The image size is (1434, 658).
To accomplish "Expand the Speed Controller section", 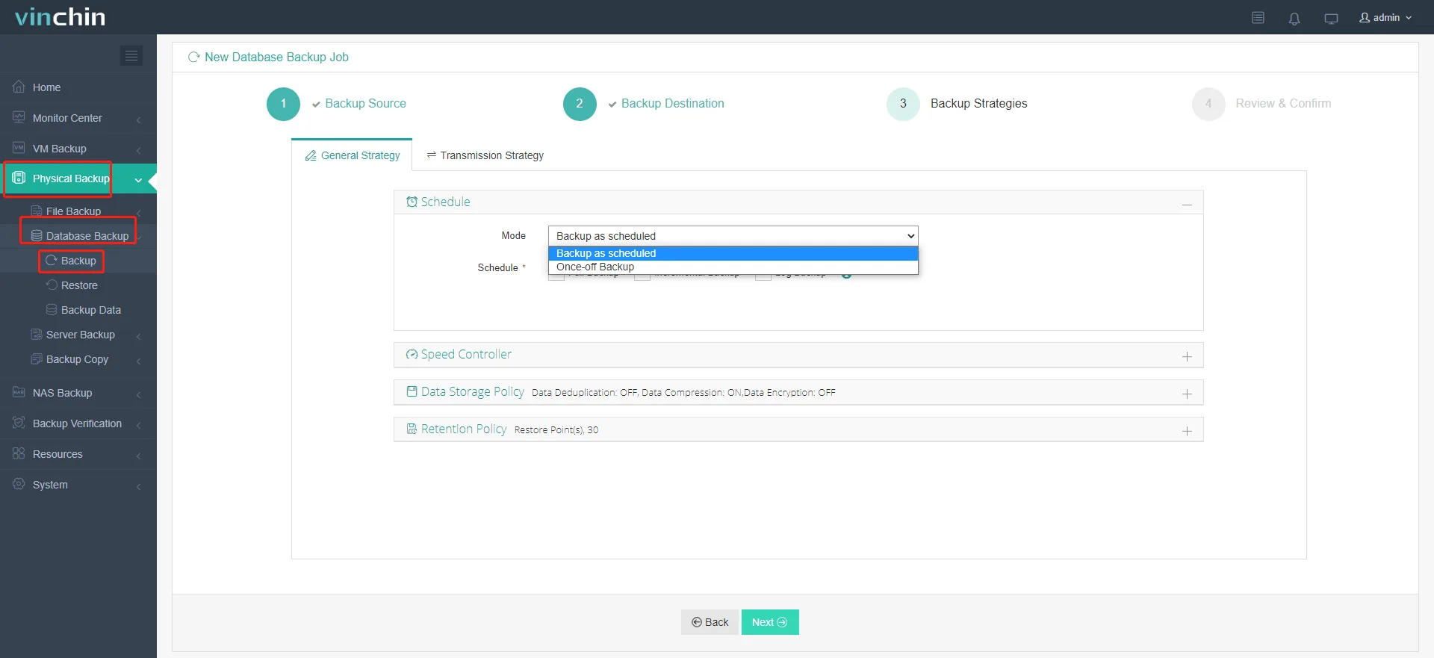I will click(1187, 356).
